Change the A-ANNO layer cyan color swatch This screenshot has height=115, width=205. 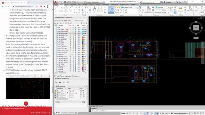click(83, 30)
